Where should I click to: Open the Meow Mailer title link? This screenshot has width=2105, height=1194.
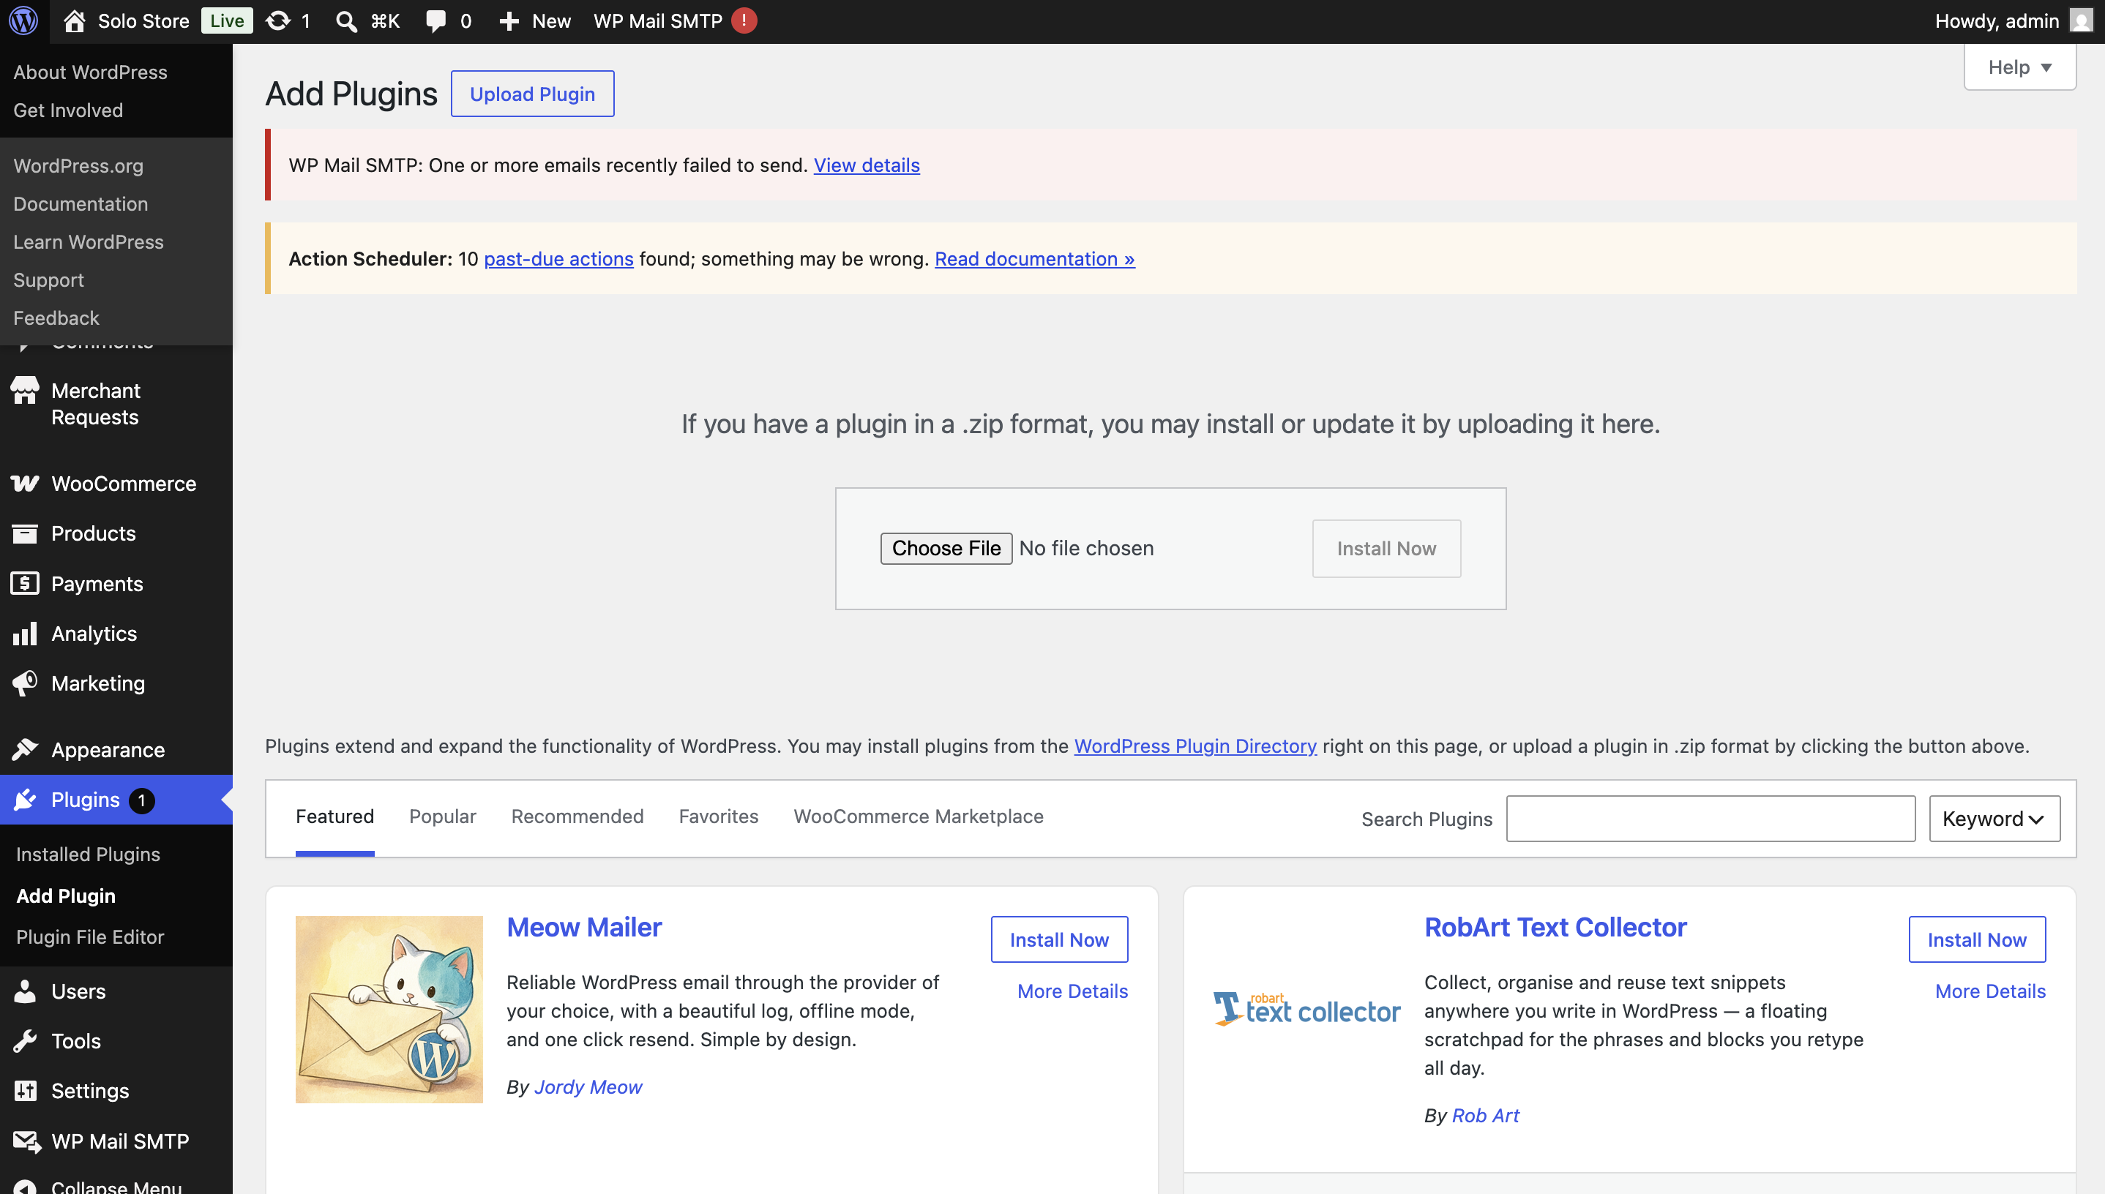[x=584, y=928]
